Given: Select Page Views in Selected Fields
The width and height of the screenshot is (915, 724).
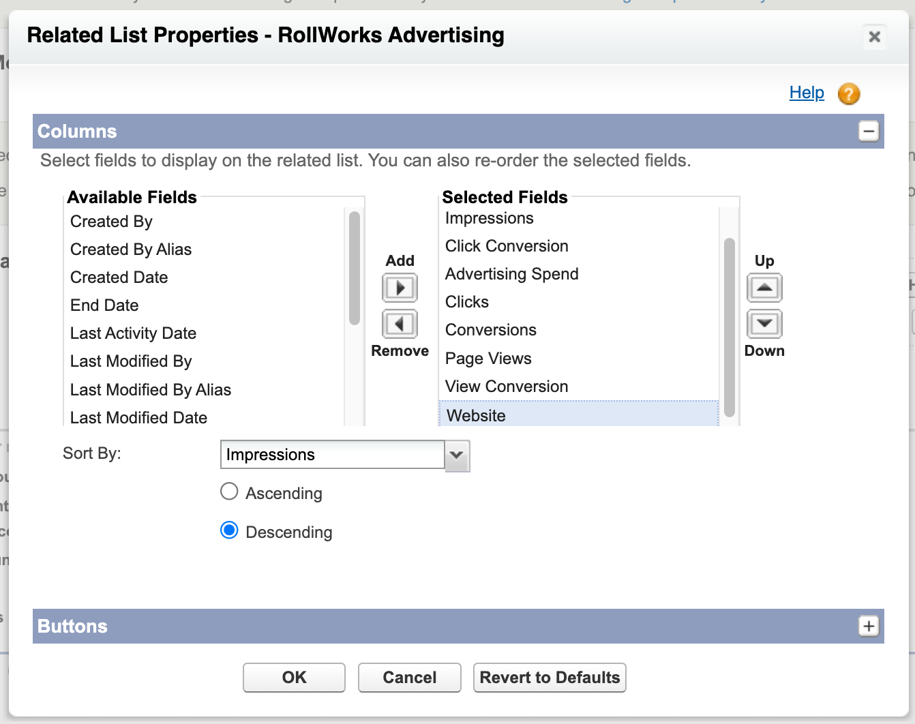Looking at the screenshot, I should tap(580, 359).
